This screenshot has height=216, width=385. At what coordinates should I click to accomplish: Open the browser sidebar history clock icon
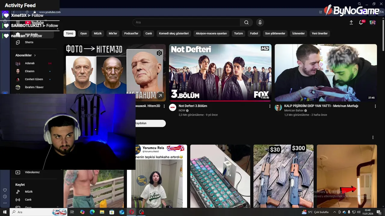pos(5,196)
